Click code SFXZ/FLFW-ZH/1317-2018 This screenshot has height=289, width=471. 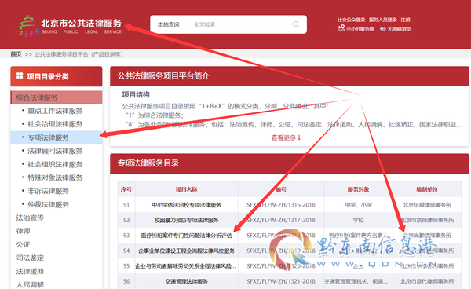point(281,220)
